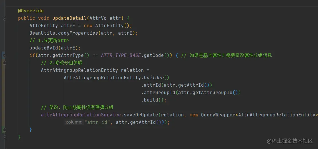Click the comment '// 1.先更新attr'
The height and width of the screenshot is (149, 318).
49,40
